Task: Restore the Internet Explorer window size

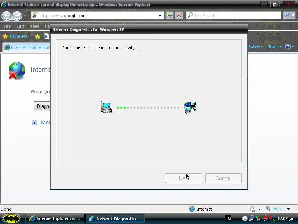Action: tap(275, 4)
